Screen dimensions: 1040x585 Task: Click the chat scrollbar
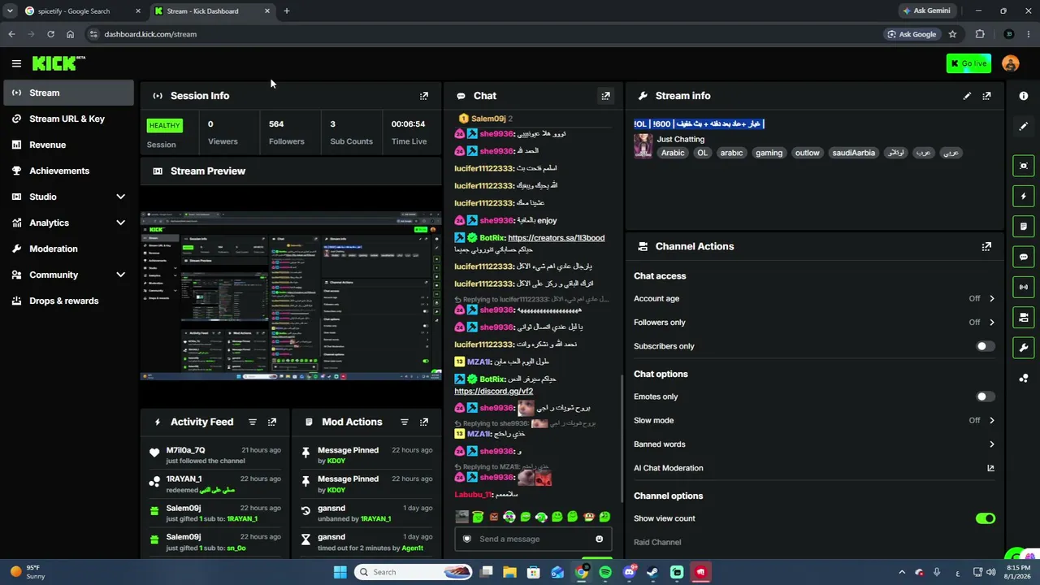click(622, 439)
